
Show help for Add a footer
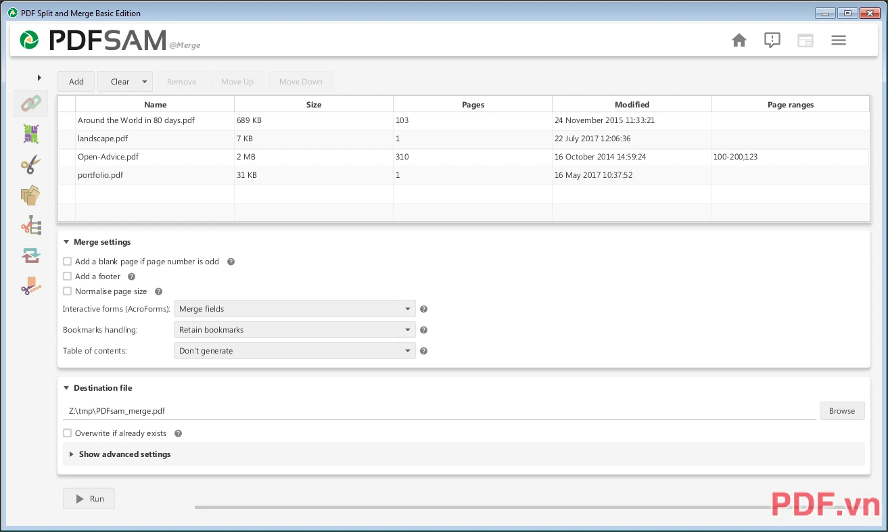click(x=132, y=276)
